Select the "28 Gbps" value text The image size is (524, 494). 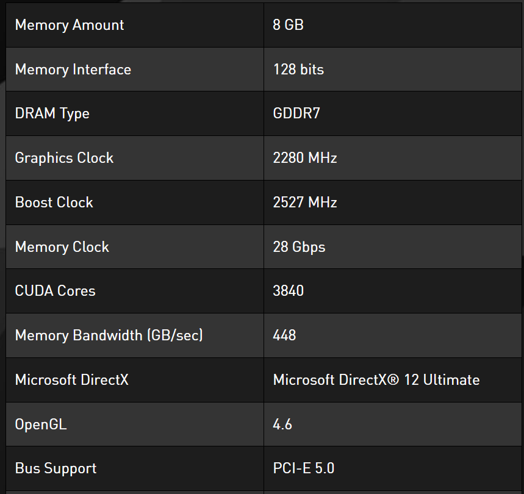tap(299, 247)
